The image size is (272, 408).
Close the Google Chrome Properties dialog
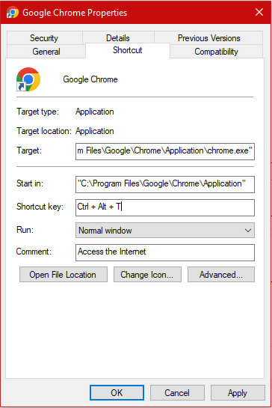[259, 12]
